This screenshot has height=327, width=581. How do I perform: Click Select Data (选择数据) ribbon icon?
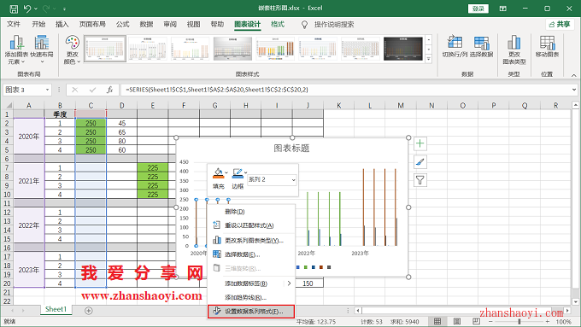(x=481, y=47)
